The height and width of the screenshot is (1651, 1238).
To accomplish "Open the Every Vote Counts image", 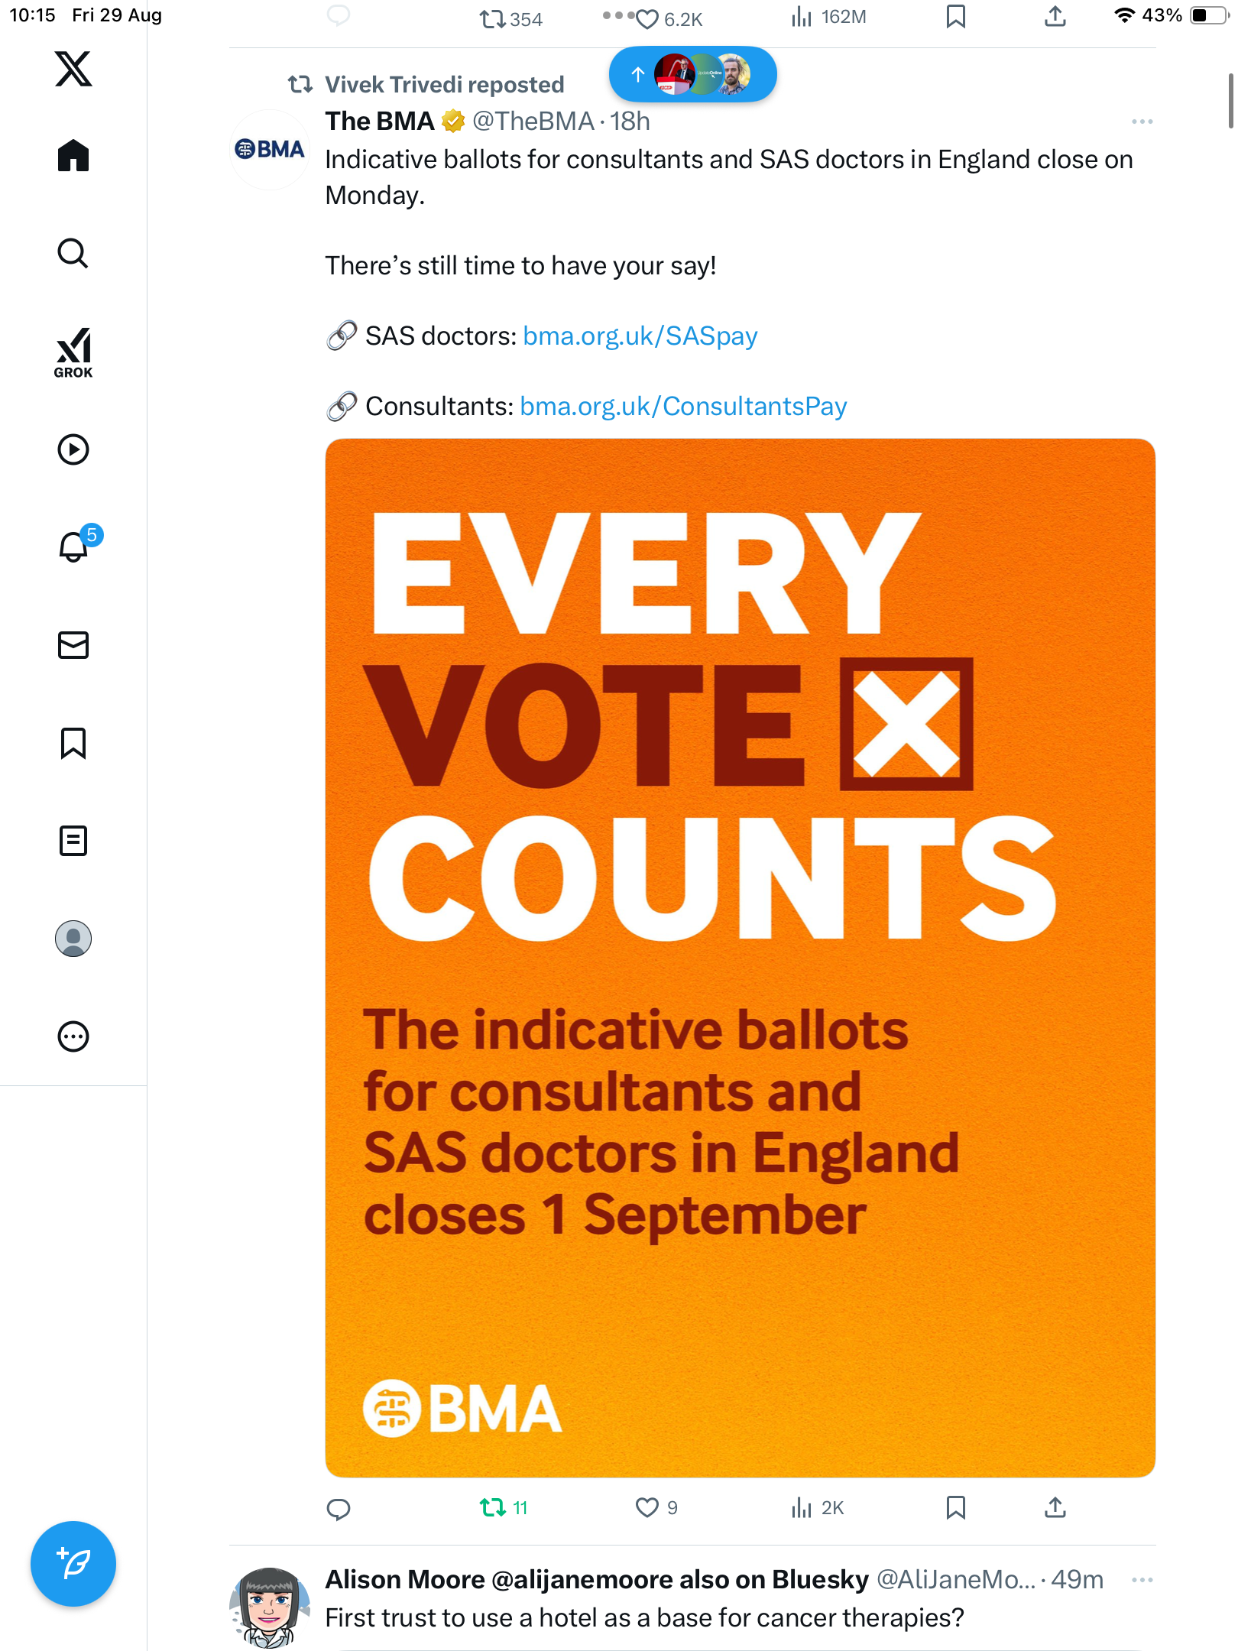I will (740, 957).
